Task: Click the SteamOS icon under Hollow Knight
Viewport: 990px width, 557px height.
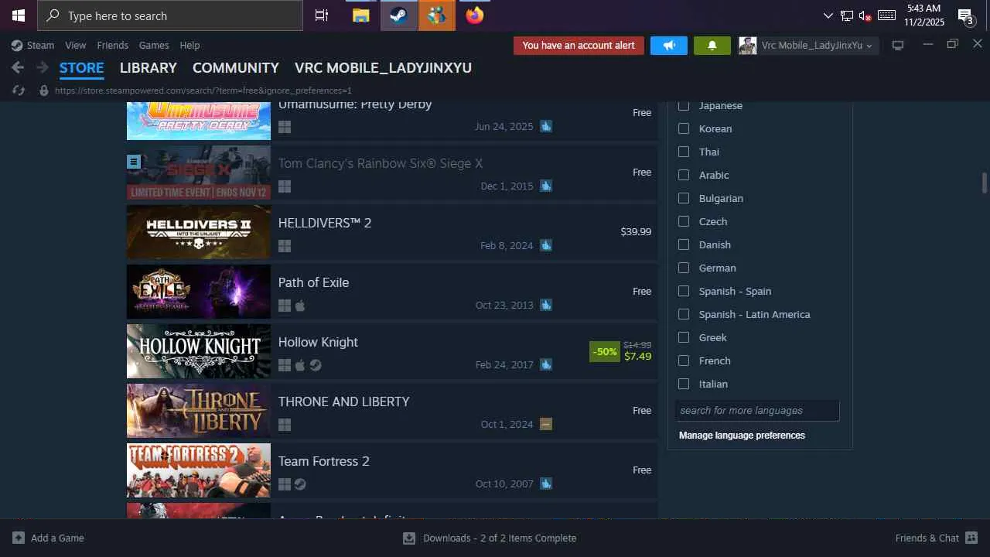Action: coord(316,365)
